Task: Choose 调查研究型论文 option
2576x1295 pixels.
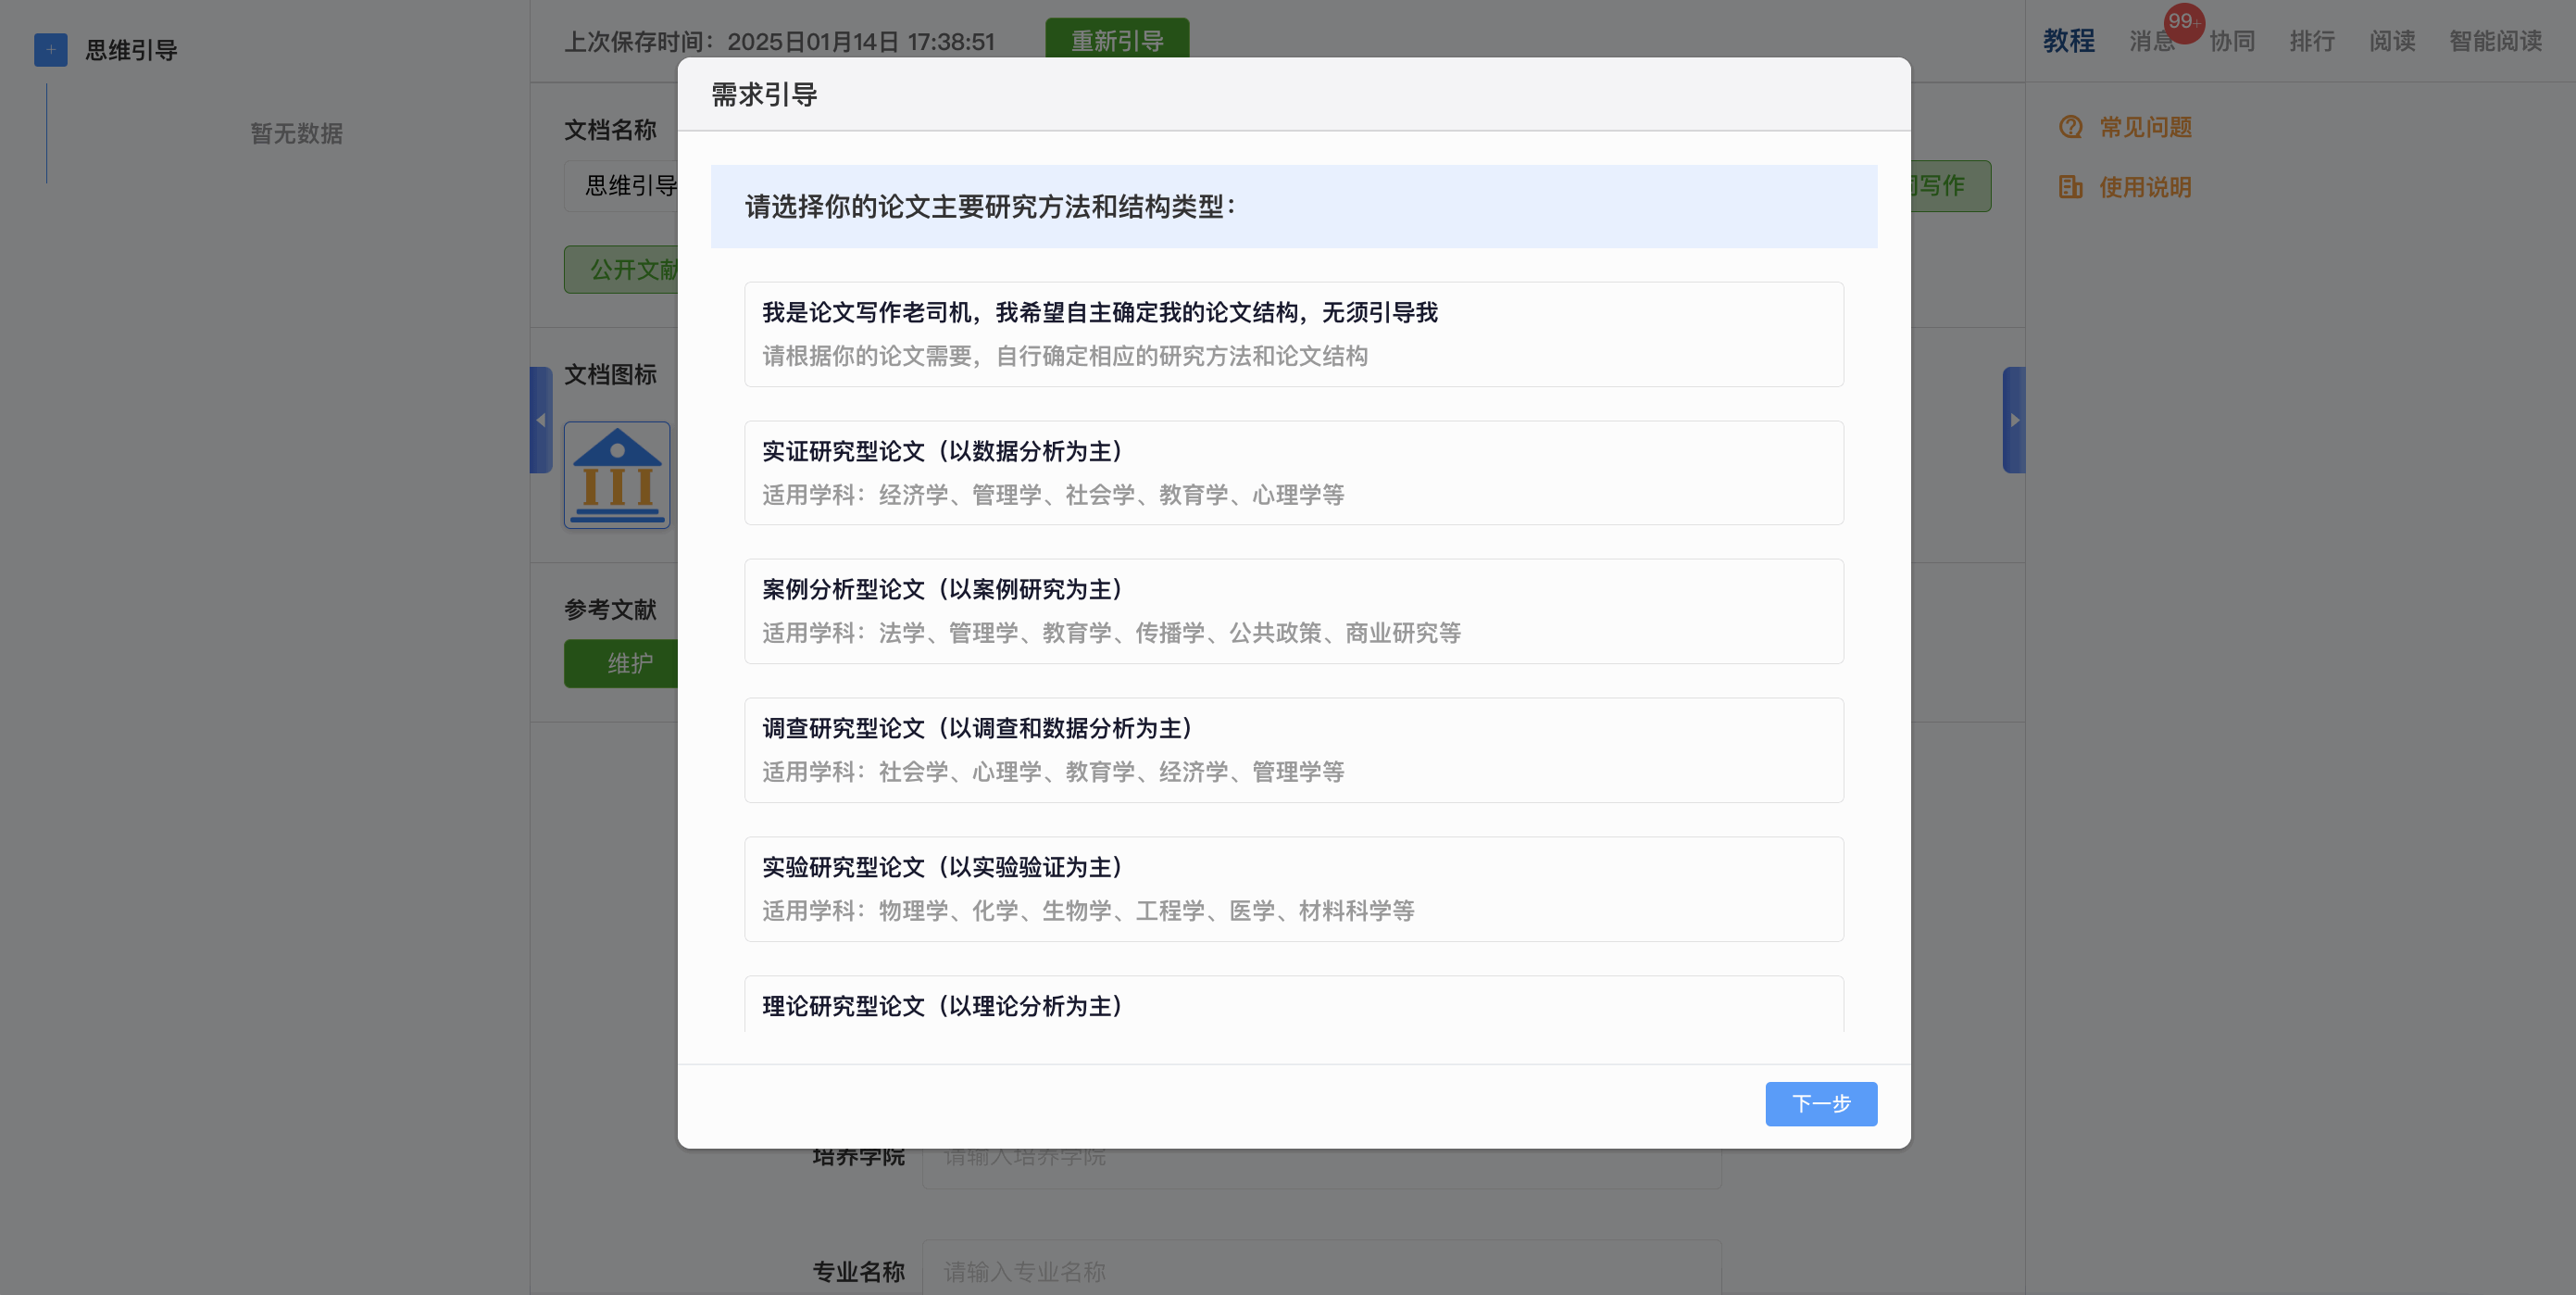Action: point(1293,749)
